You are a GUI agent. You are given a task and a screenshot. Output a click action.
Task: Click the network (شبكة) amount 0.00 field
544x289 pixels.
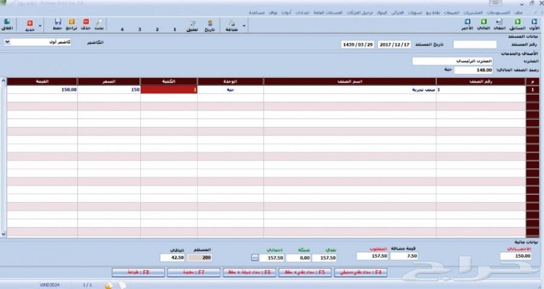point(299,258)
